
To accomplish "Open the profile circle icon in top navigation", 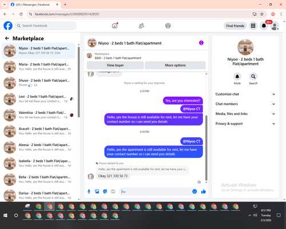I will 168,26.
